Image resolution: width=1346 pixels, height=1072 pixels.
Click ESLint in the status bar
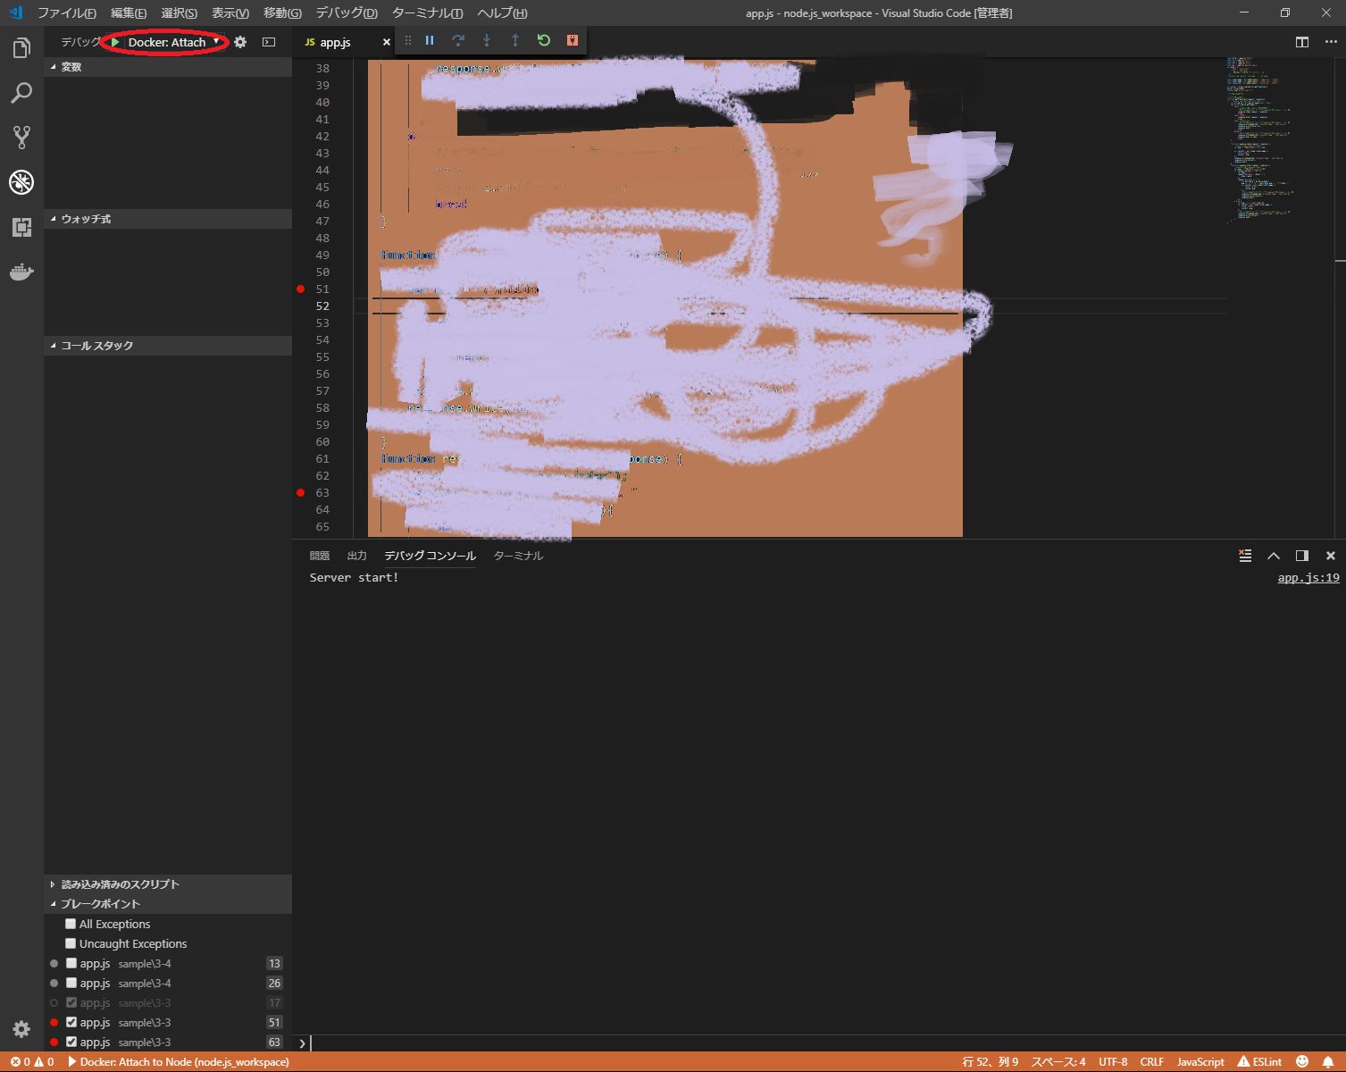pyautogui.click(x=1259, y=1061)
